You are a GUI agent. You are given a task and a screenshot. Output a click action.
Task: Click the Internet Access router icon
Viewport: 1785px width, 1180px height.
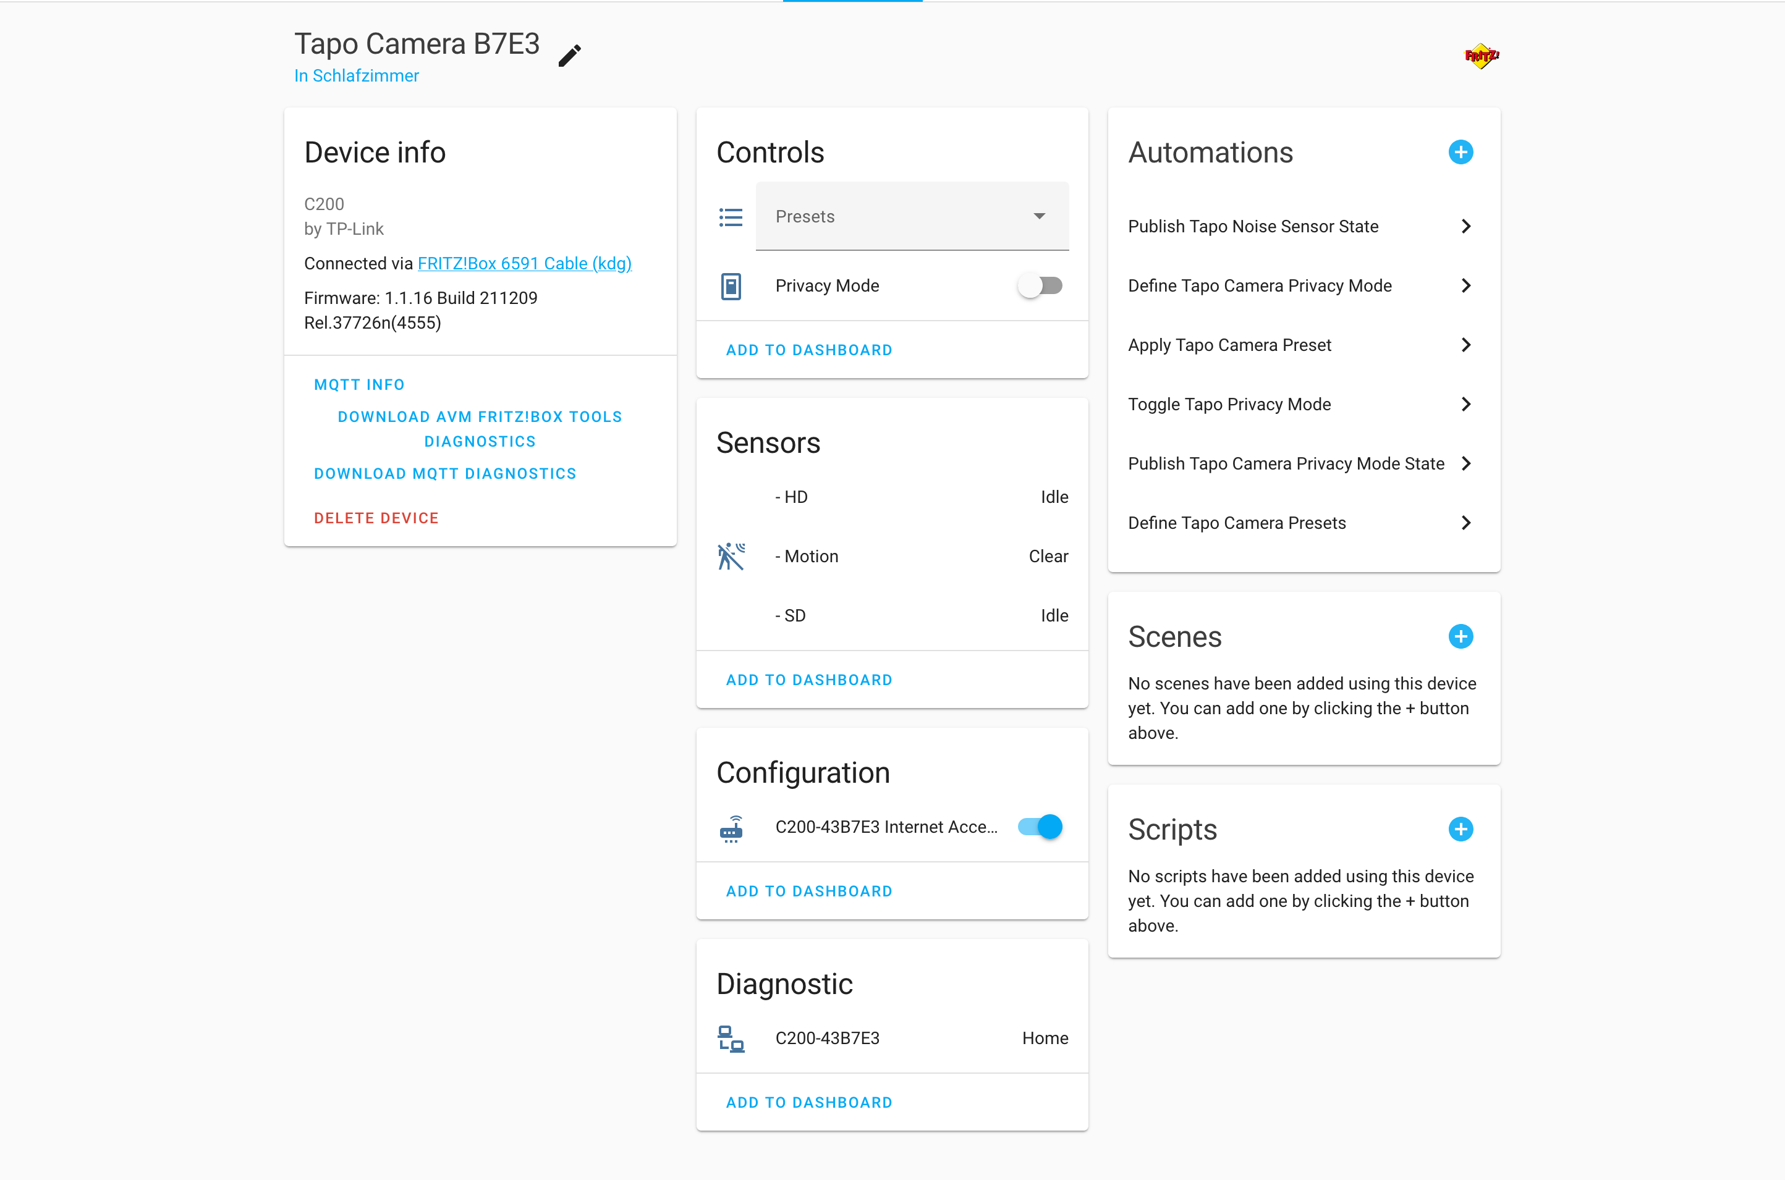coord(731,828)
